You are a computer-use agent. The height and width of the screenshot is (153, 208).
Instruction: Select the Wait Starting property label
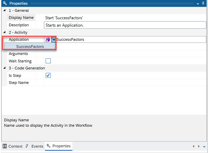[20, 61]
